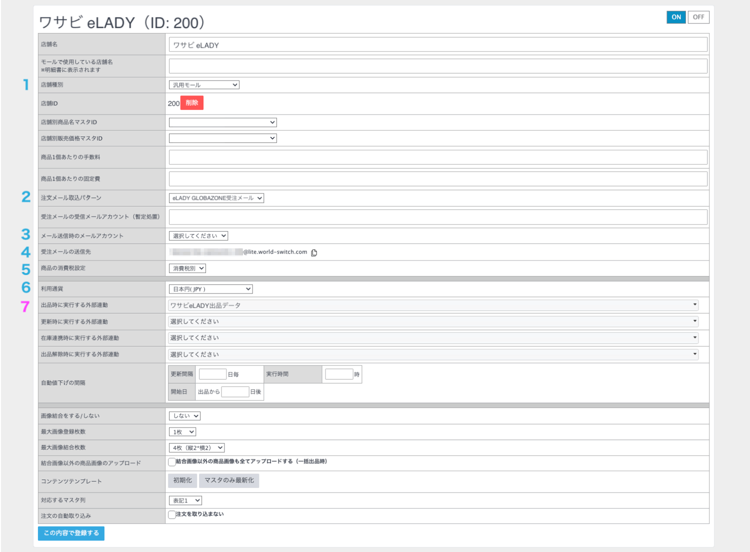Open 更新時に実行する外部連動 dropdown

click(x=433, y=321)
